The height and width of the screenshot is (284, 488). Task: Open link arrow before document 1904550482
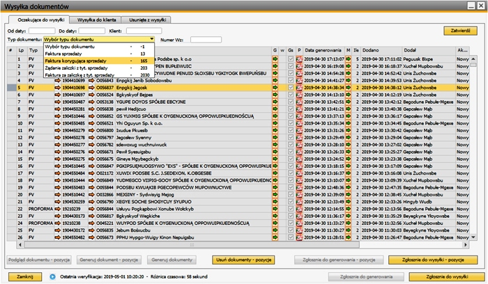pos(57,237)
